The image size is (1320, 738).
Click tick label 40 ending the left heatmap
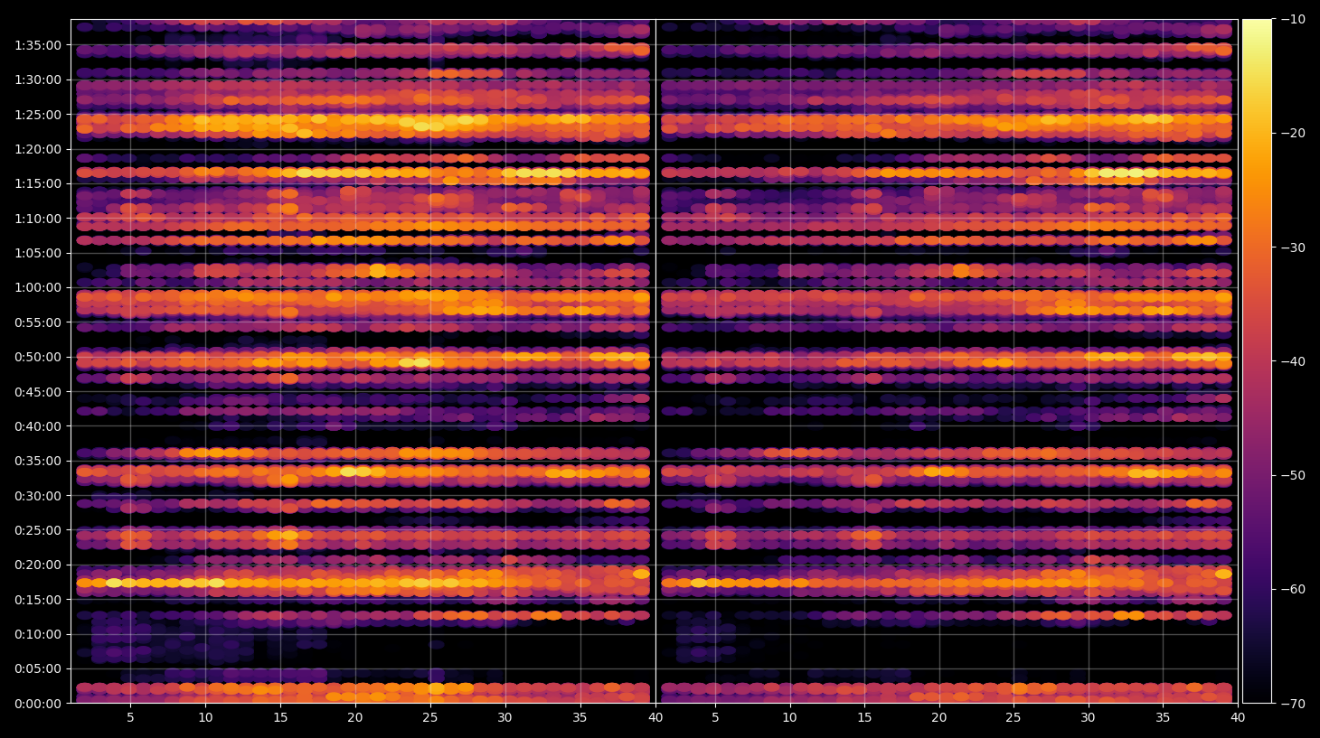pyautogui.click(x=655, y=718)
